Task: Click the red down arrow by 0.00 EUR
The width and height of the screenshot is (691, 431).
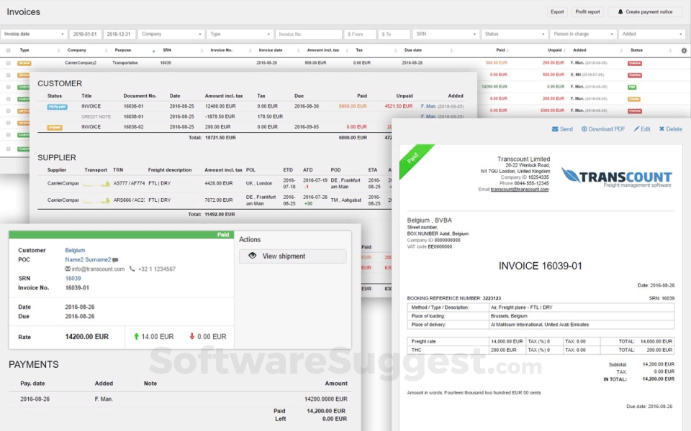Action: (x=191, y=336)
